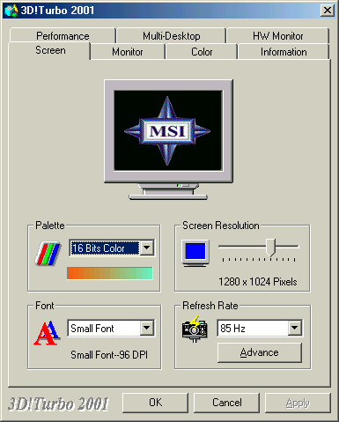Select the Screen tab
The height and width of the screenshot is (422, 339).
(x=50, y=50)
